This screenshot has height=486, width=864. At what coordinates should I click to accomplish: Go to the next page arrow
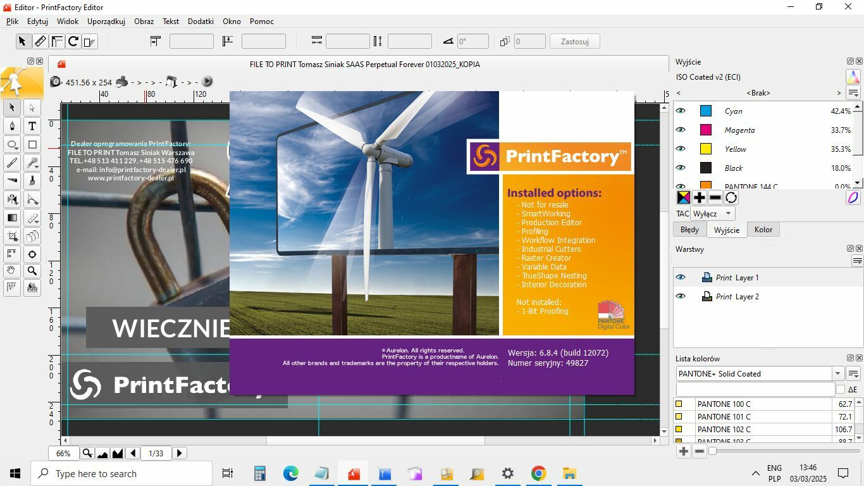(x=179, y=453)
